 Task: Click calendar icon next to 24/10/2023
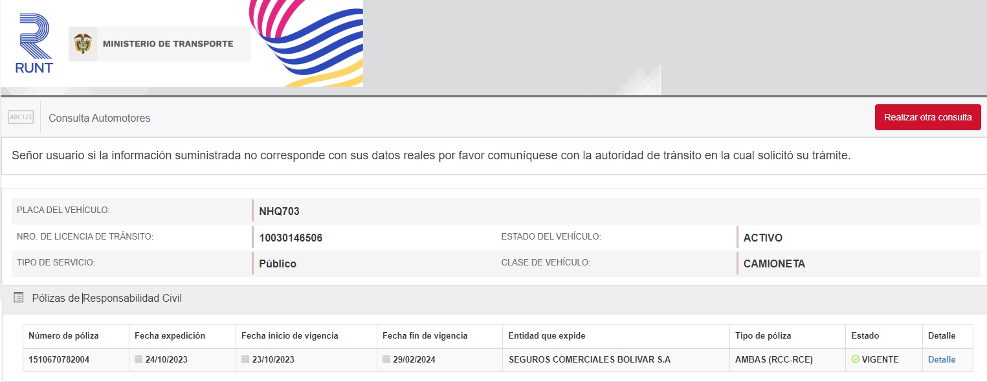point(139,359)
